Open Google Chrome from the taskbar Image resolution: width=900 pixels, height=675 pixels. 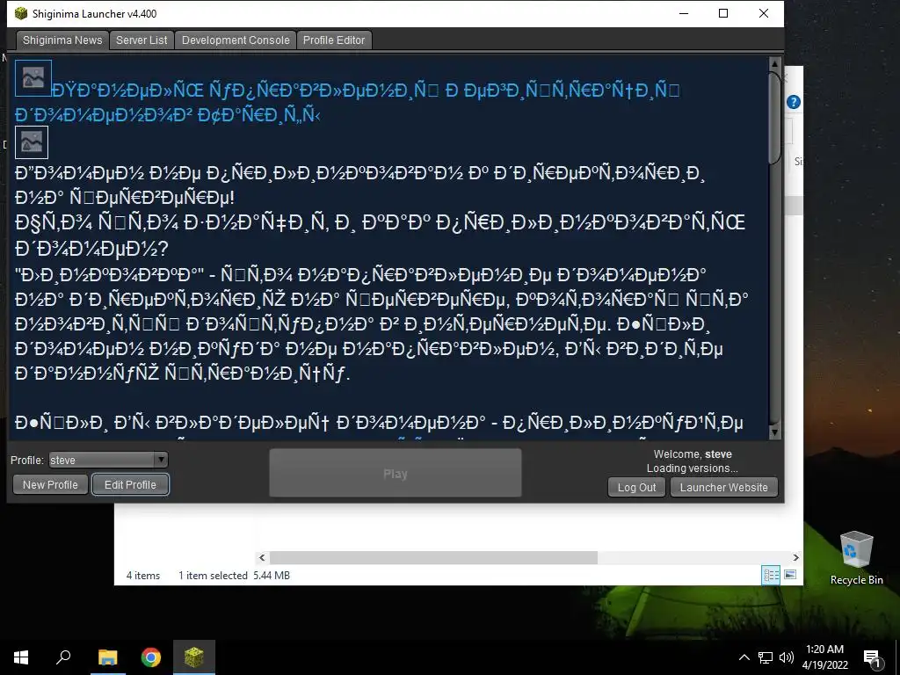tap(151, 657)
